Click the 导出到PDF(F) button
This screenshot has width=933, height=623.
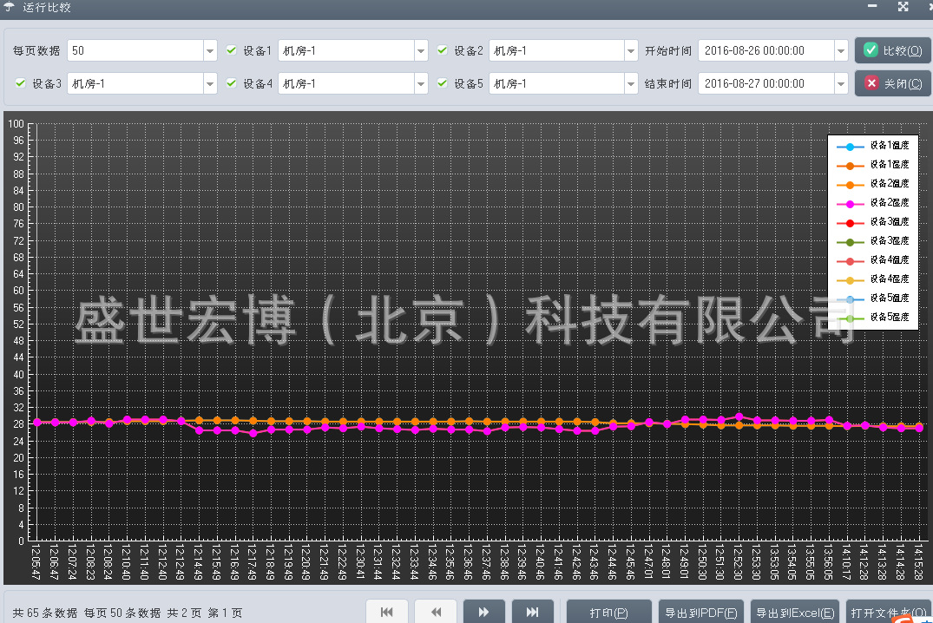pos(701,613)
